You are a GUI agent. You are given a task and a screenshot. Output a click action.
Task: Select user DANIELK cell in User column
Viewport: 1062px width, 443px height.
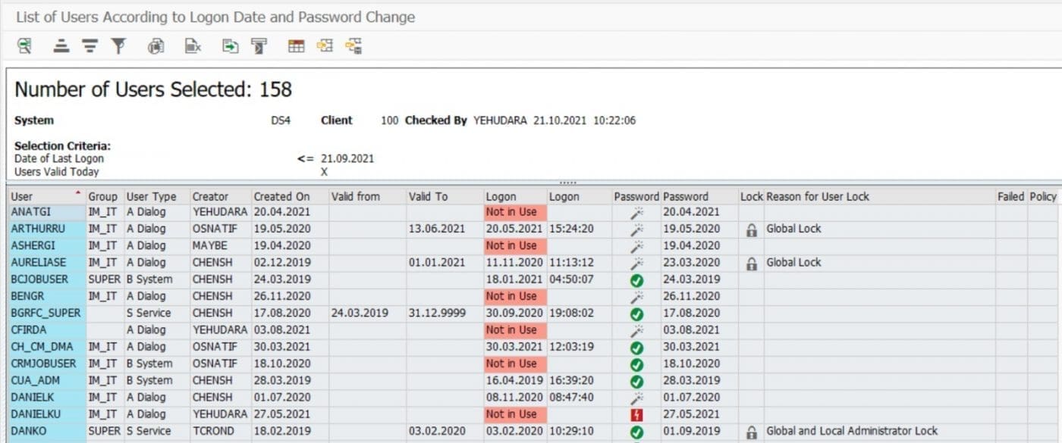point(46,398)
